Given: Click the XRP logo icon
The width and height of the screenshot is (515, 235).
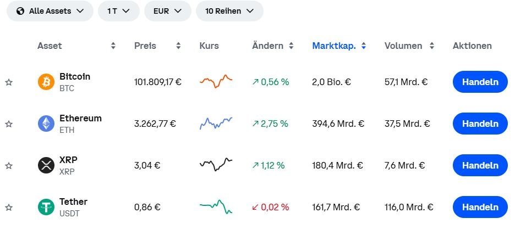Looking at the screenshot, I should click(x=46, y=165).
